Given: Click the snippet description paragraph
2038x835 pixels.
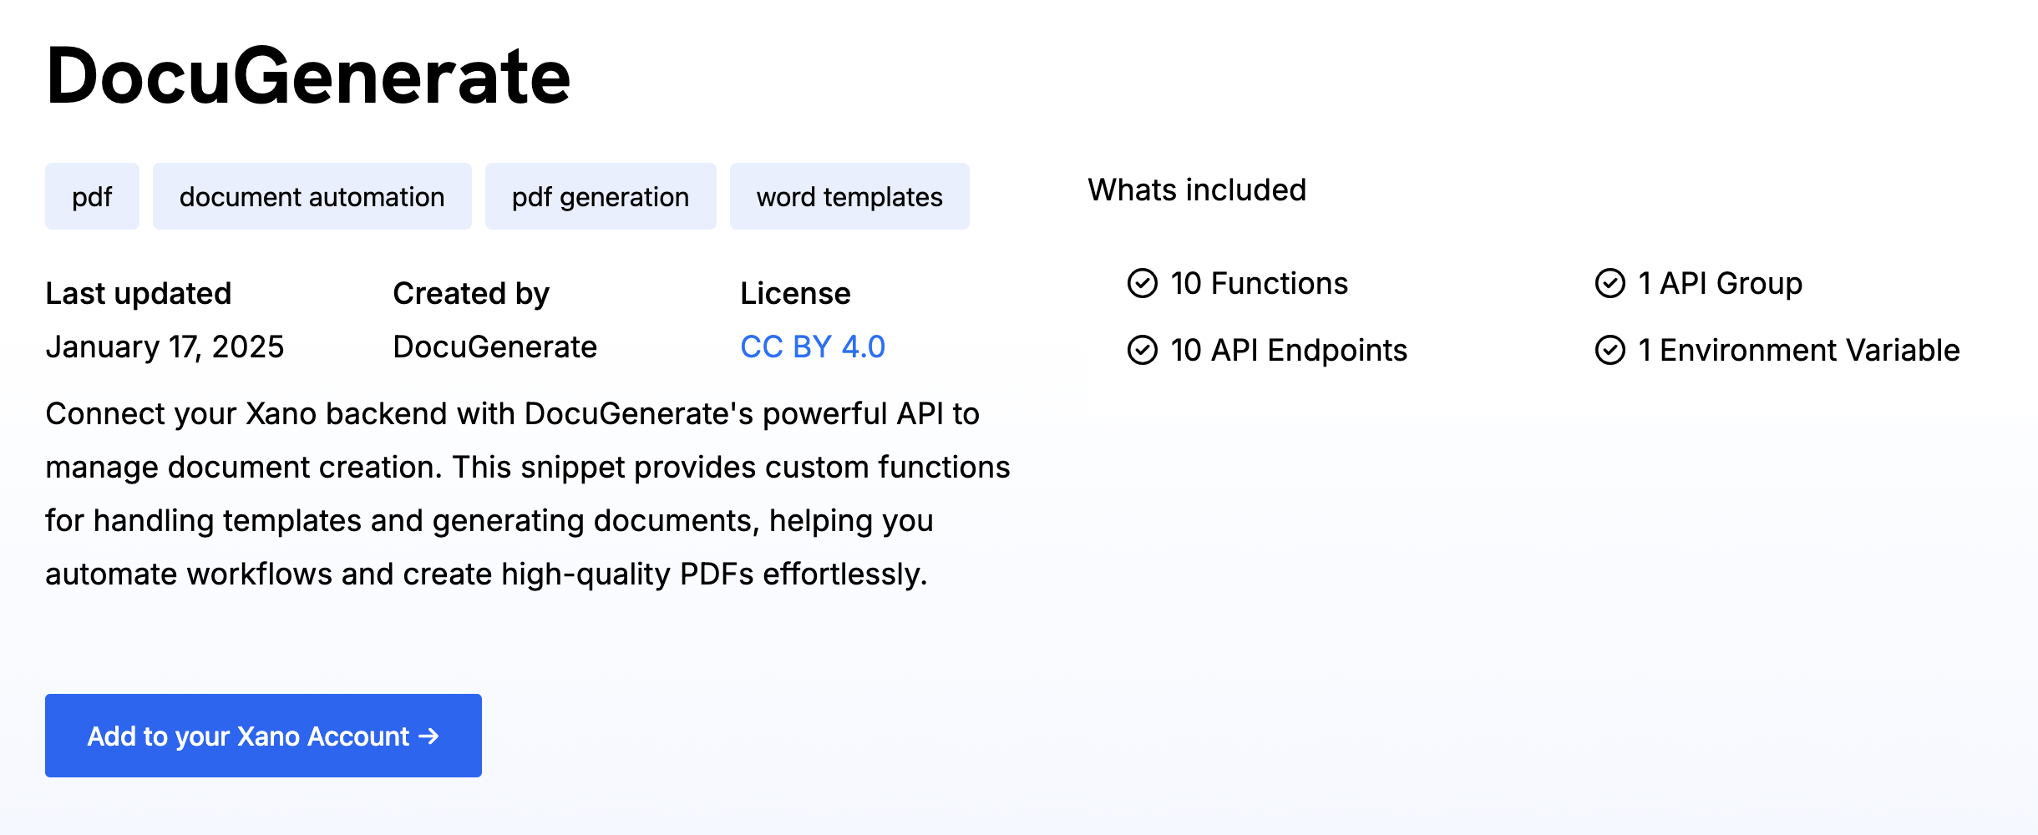Looking at the screenshot, I should coord(528,493).
